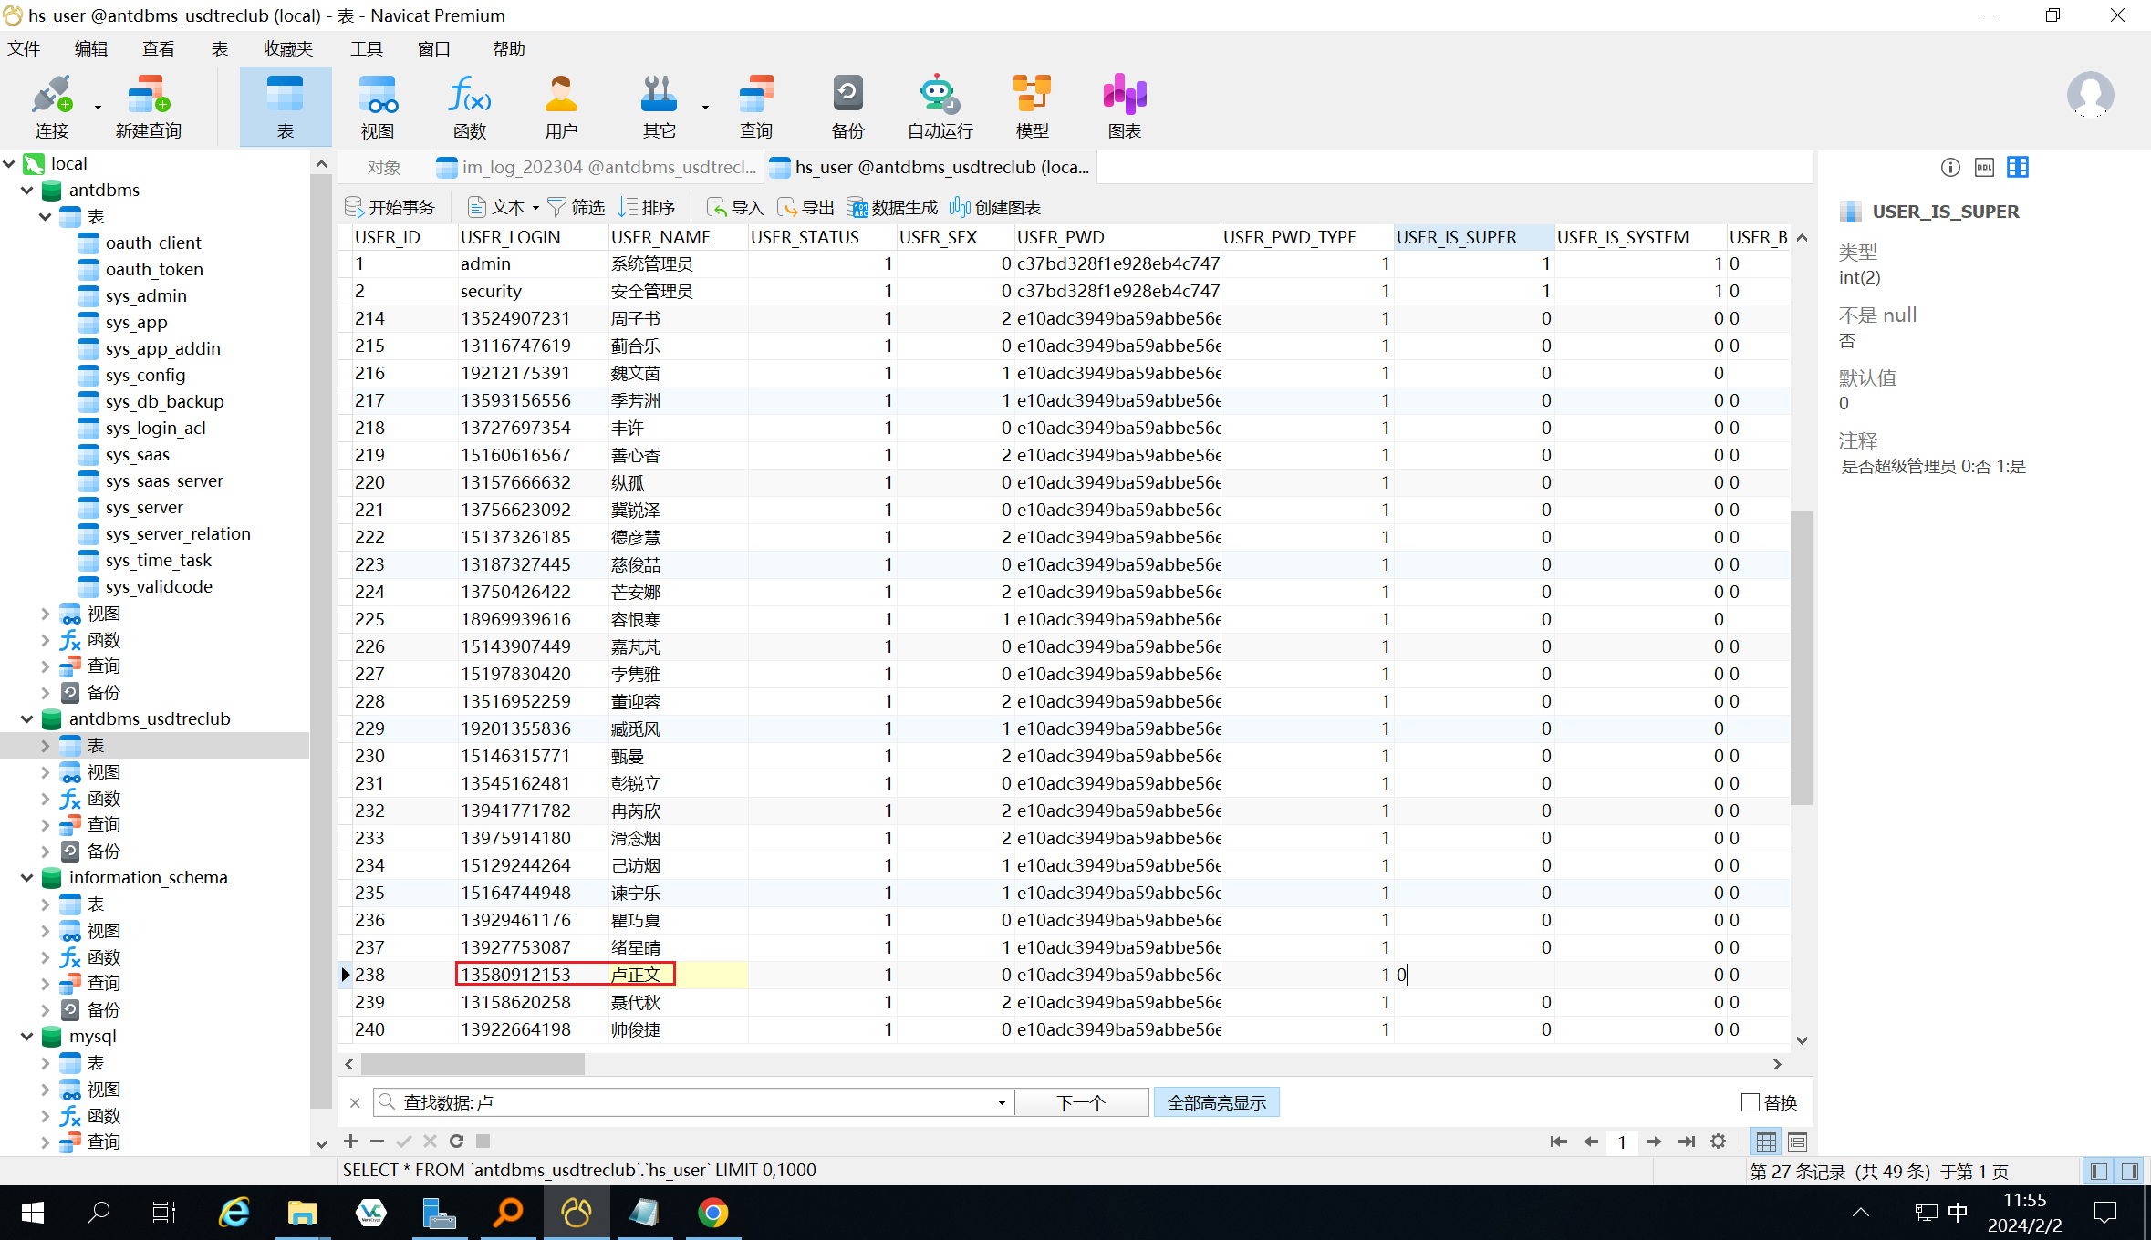Select the sys_config table
2151x1240 pixels.
[x=145, y=375]
